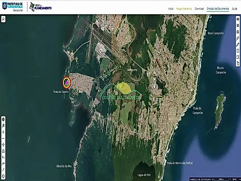241x181 pixels.
Task: Open Emissão de Documentos menu
Action: [218, 9]
